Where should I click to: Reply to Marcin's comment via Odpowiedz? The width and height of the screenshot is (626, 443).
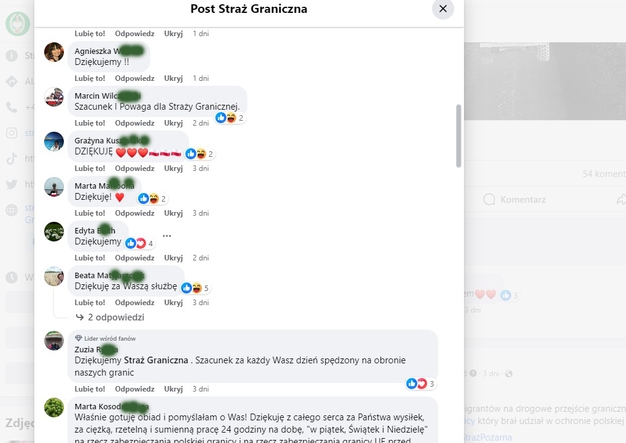coord(134,123)
